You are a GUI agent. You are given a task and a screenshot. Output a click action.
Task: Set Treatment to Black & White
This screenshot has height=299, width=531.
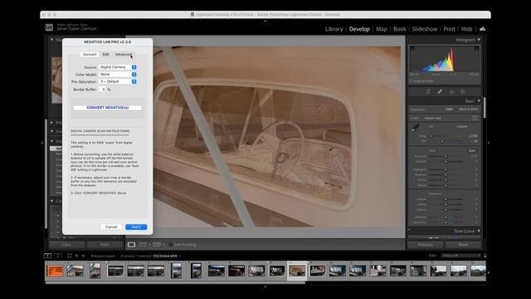tap(468, 109)
